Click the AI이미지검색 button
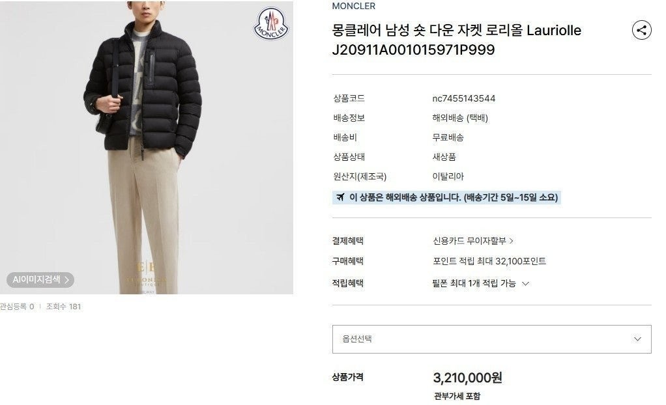The width and height of the screenshot is (666, 405). point(40,280)
